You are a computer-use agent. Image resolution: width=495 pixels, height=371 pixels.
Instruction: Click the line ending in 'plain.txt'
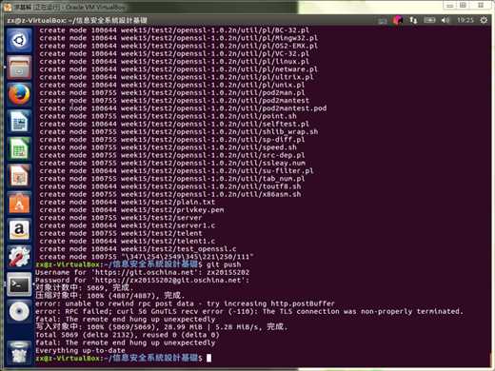(x=128, y=202)
